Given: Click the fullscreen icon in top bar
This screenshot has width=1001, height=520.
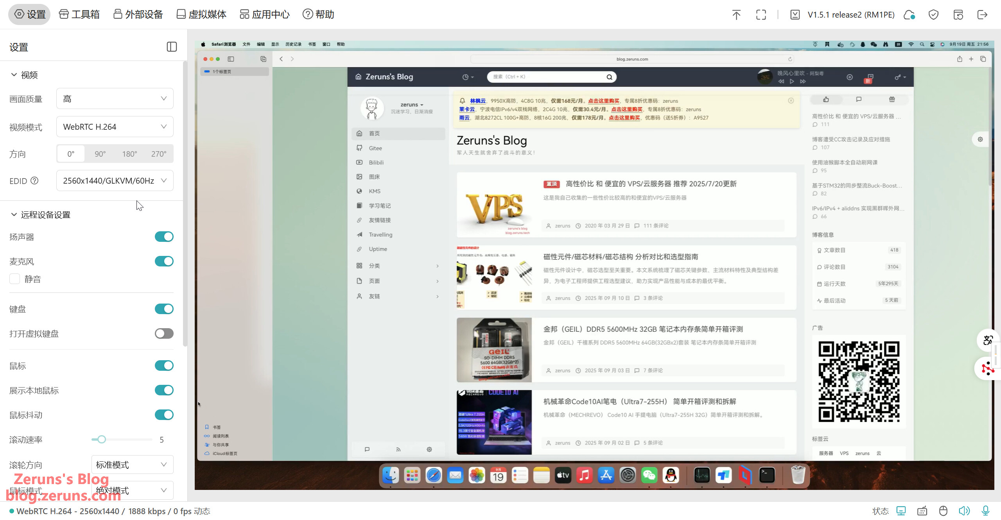Looking at the screenshot, I should (761, 15).
